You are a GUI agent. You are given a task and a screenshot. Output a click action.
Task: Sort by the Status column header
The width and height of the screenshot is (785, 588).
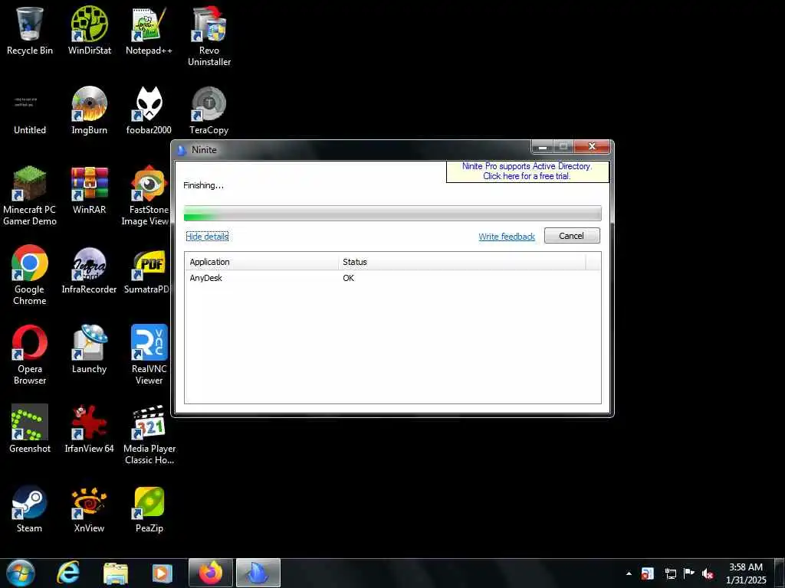click(x=461, y=262)
